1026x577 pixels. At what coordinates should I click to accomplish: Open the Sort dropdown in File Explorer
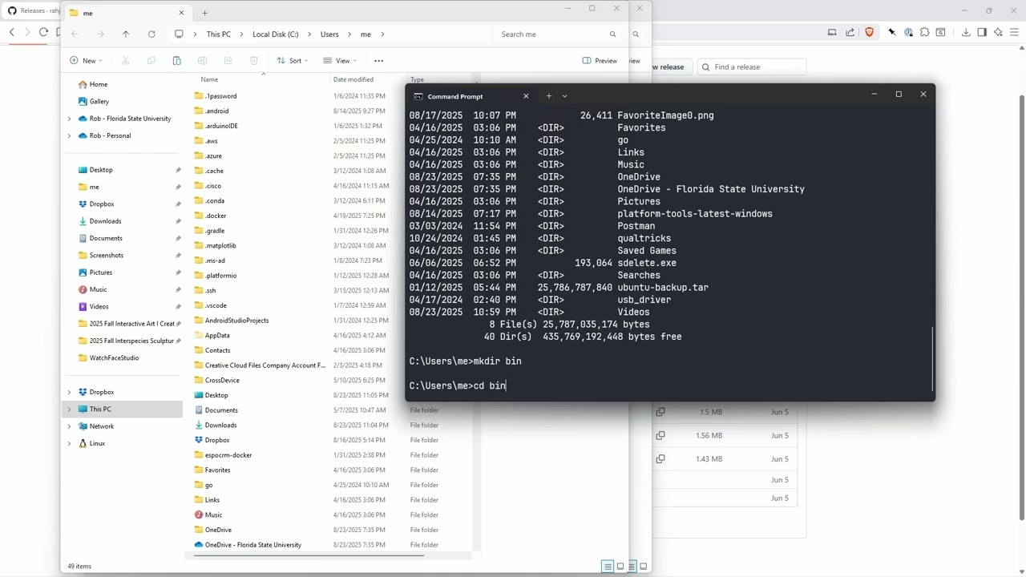click(292, 61)
